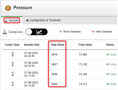The image size is (118, 90).
Task: Toggle Visible status for raw value 9867
Action: [111, 64]
